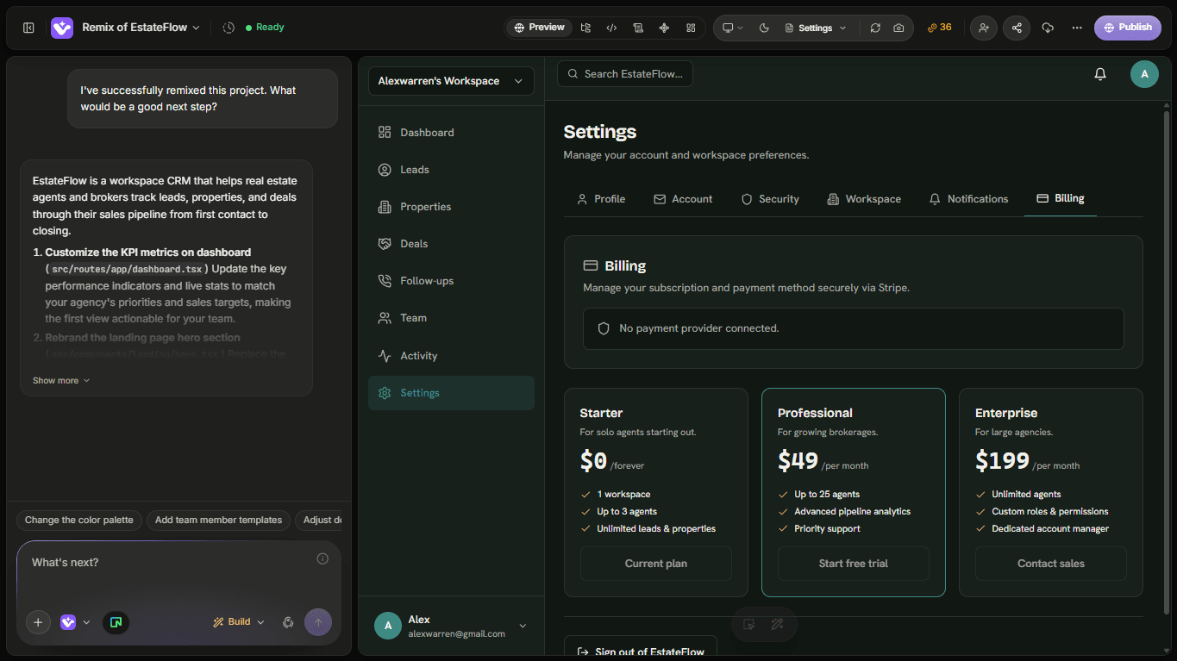Invite a collaborator via add-person icon

point(983,28)
